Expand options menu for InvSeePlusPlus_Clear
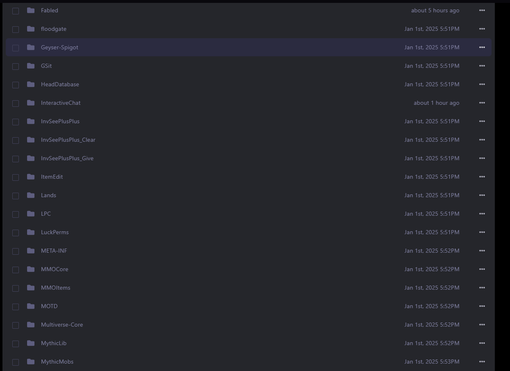This screenshot has width=510, height=371. [x=482, y=140]
